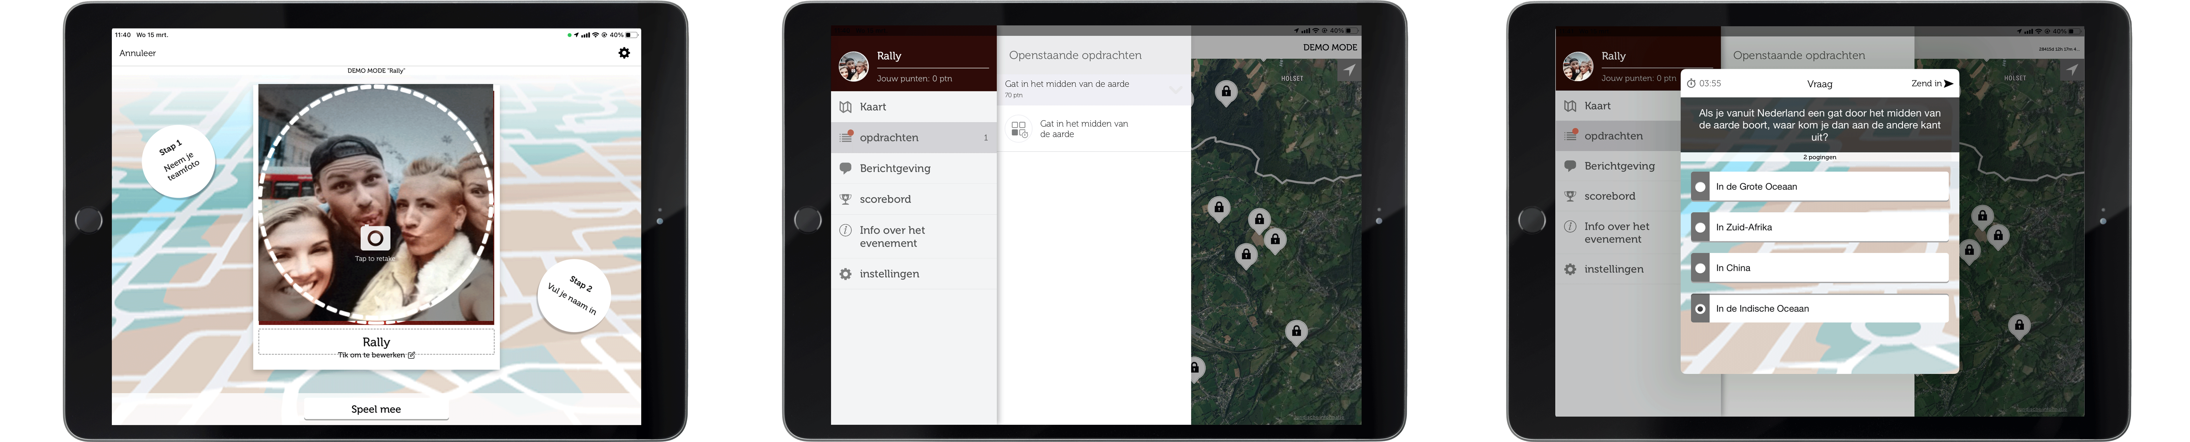Click list icon beside opdrachten, right iPad
Image resolution: width=2190 pixels, height=442 pixels.
(1571, 135)
